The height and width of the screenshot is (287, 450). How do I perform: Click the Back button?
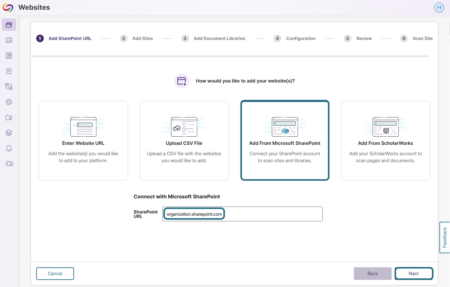coord(373,274)
